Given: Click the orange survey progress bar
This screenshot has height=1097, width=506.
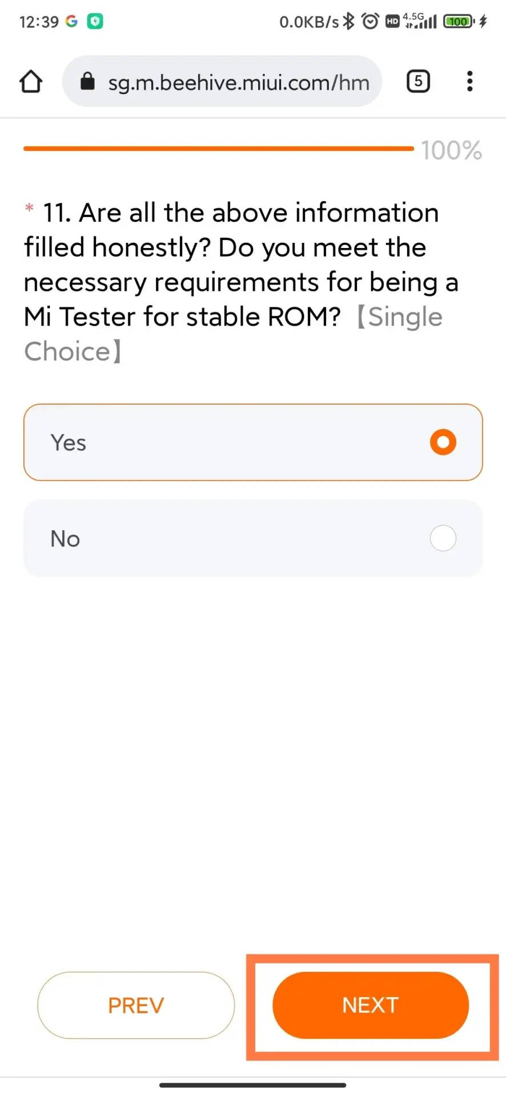Looking at the screenshot, I should [x=218, y=149].
